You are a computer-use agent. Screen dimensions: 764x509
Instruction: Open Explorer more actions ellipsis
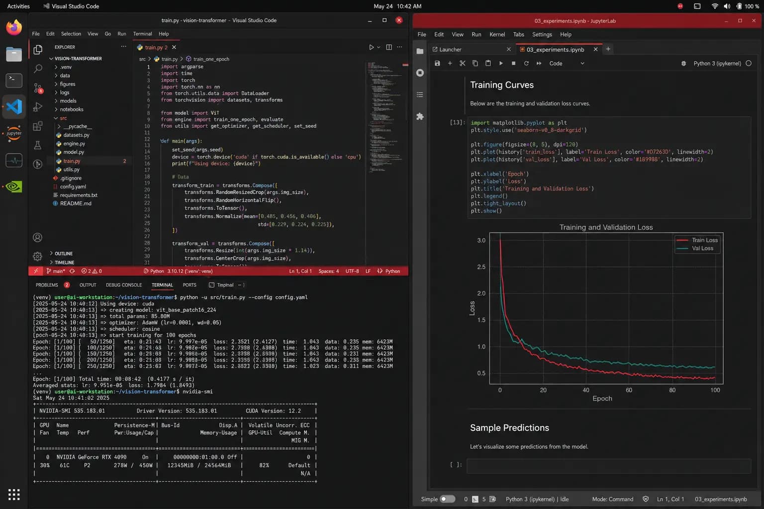tap(123, 47)
